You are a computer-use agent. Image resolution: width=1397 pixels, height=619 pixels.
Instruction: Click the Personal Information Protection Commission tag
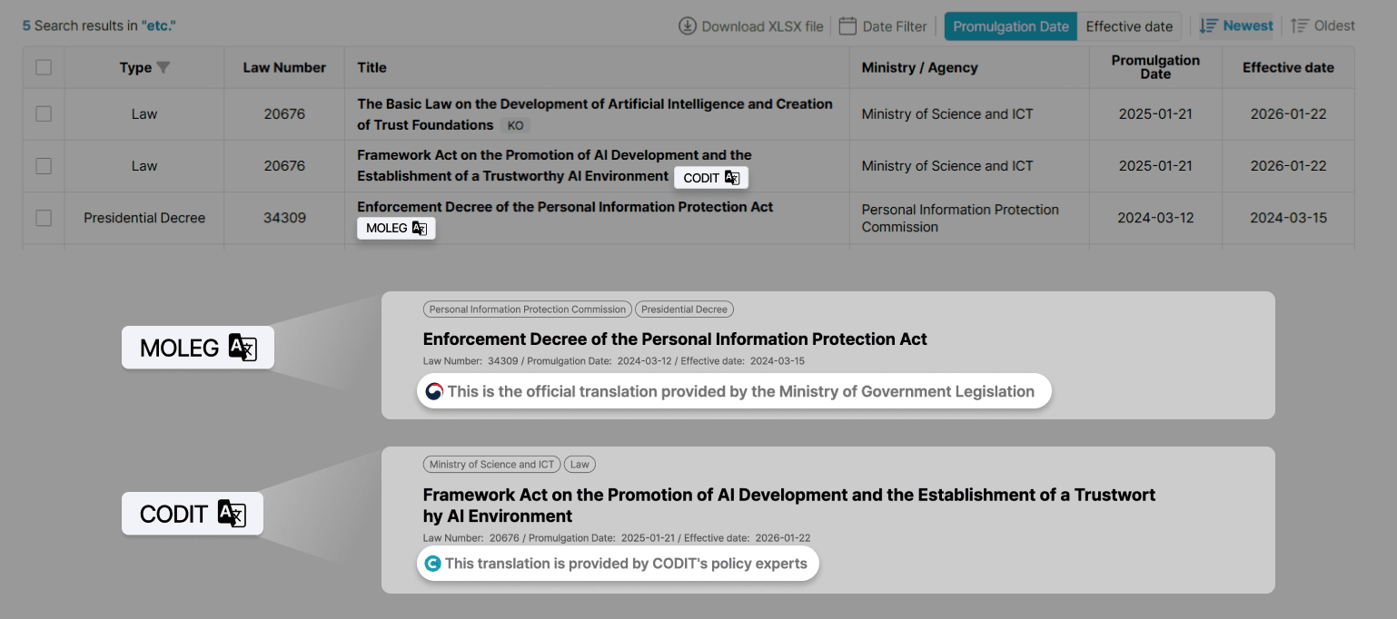pos(527,309)
